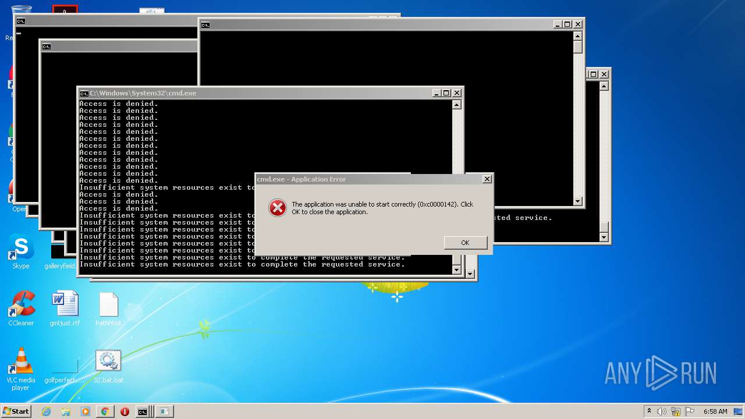The image size is (745, 419).
Task: Close the cmd.exe Application Error dialog
Action: (x=487, y=179)
